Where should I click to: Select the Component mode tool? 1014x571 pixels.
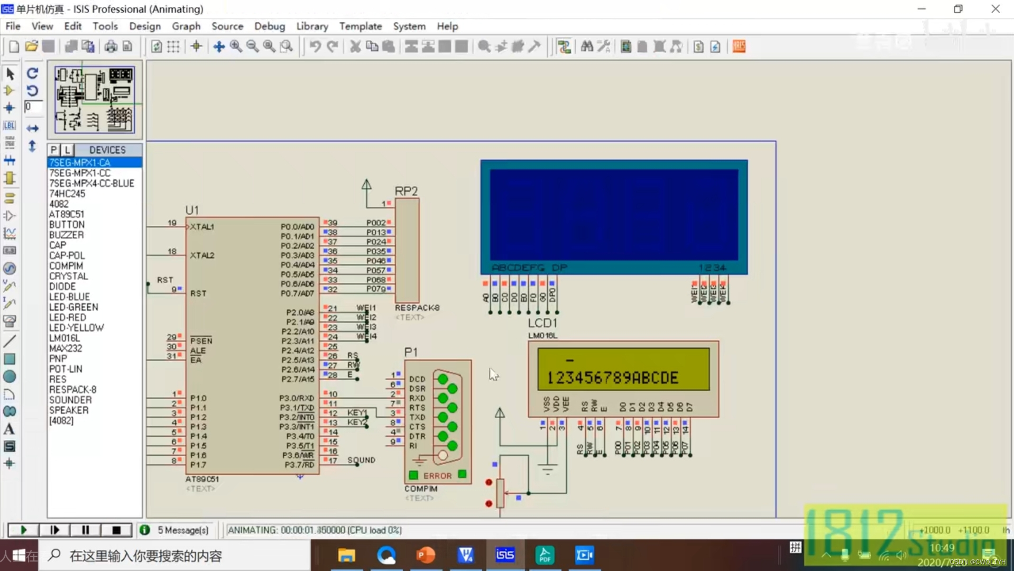pyautogui.click(x=10, y=90)
